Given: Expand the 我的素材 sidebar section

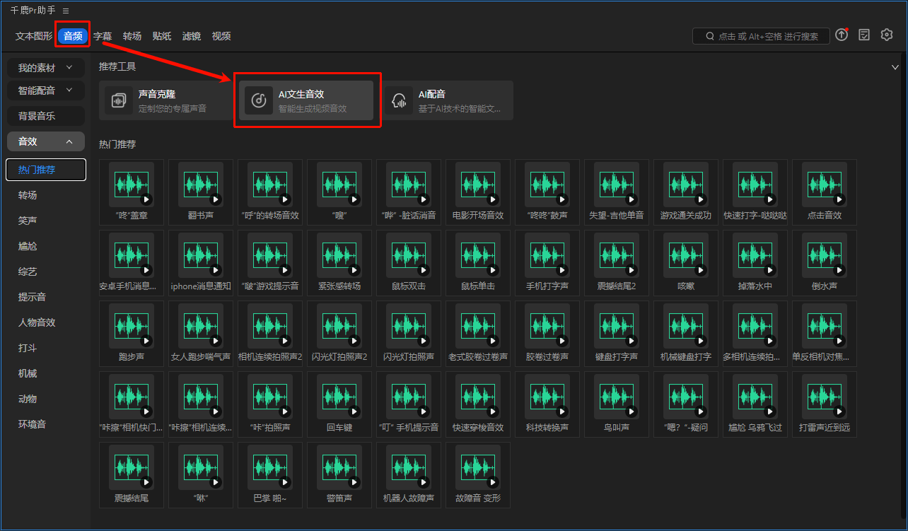Looking at the screenshot, I should 45,67.
